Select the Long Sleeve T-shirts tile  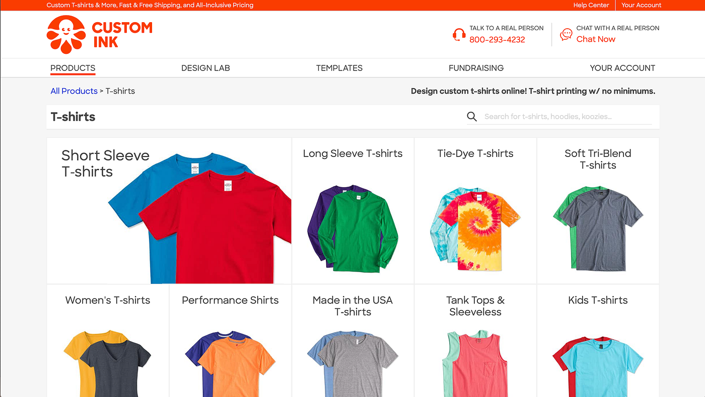(352, 211)
